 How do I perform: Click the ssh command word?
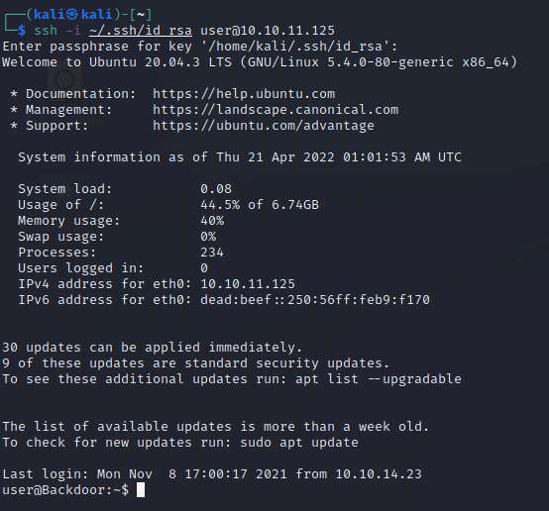coord(46,31)
